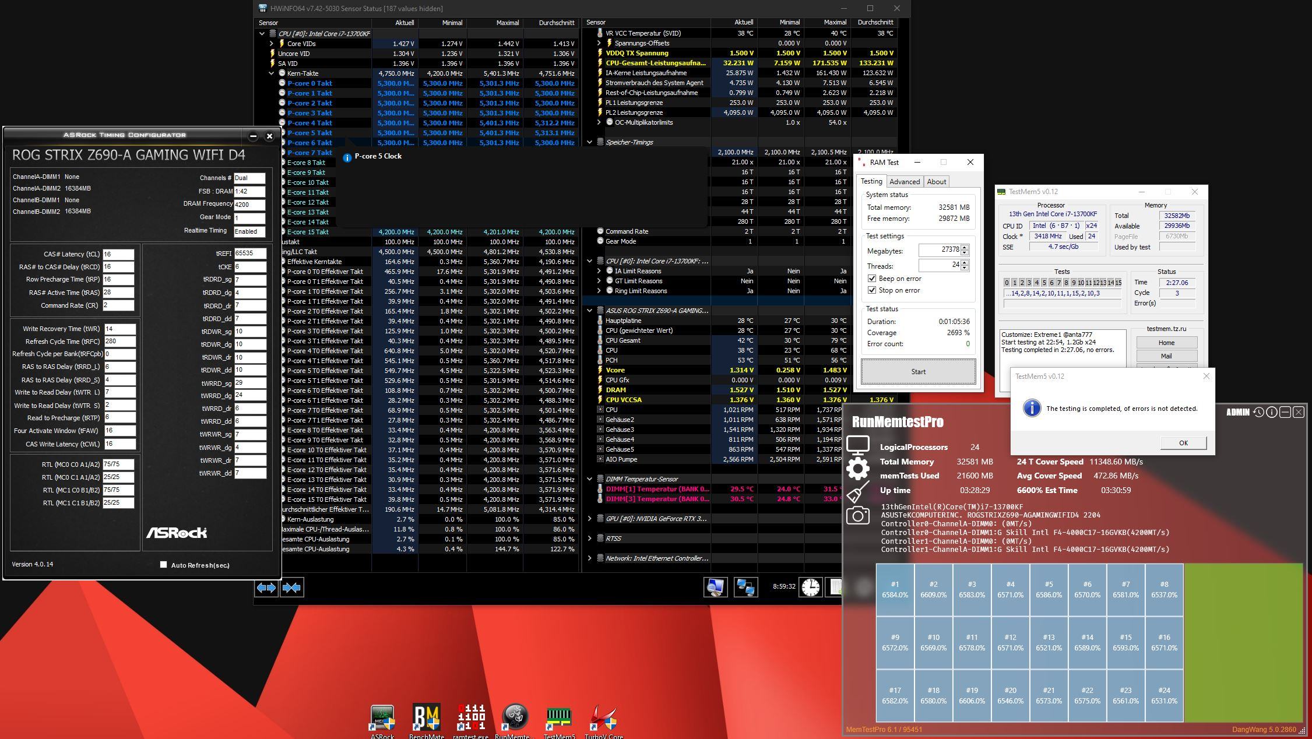Select RunMemtestPro thread tile #24

tap(1164, 695)
